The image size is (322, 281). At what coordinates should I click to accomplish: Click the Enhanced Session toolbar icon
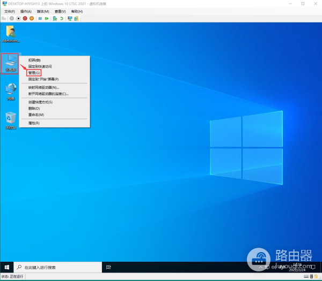pyautogui.click(x=69, y=18)
